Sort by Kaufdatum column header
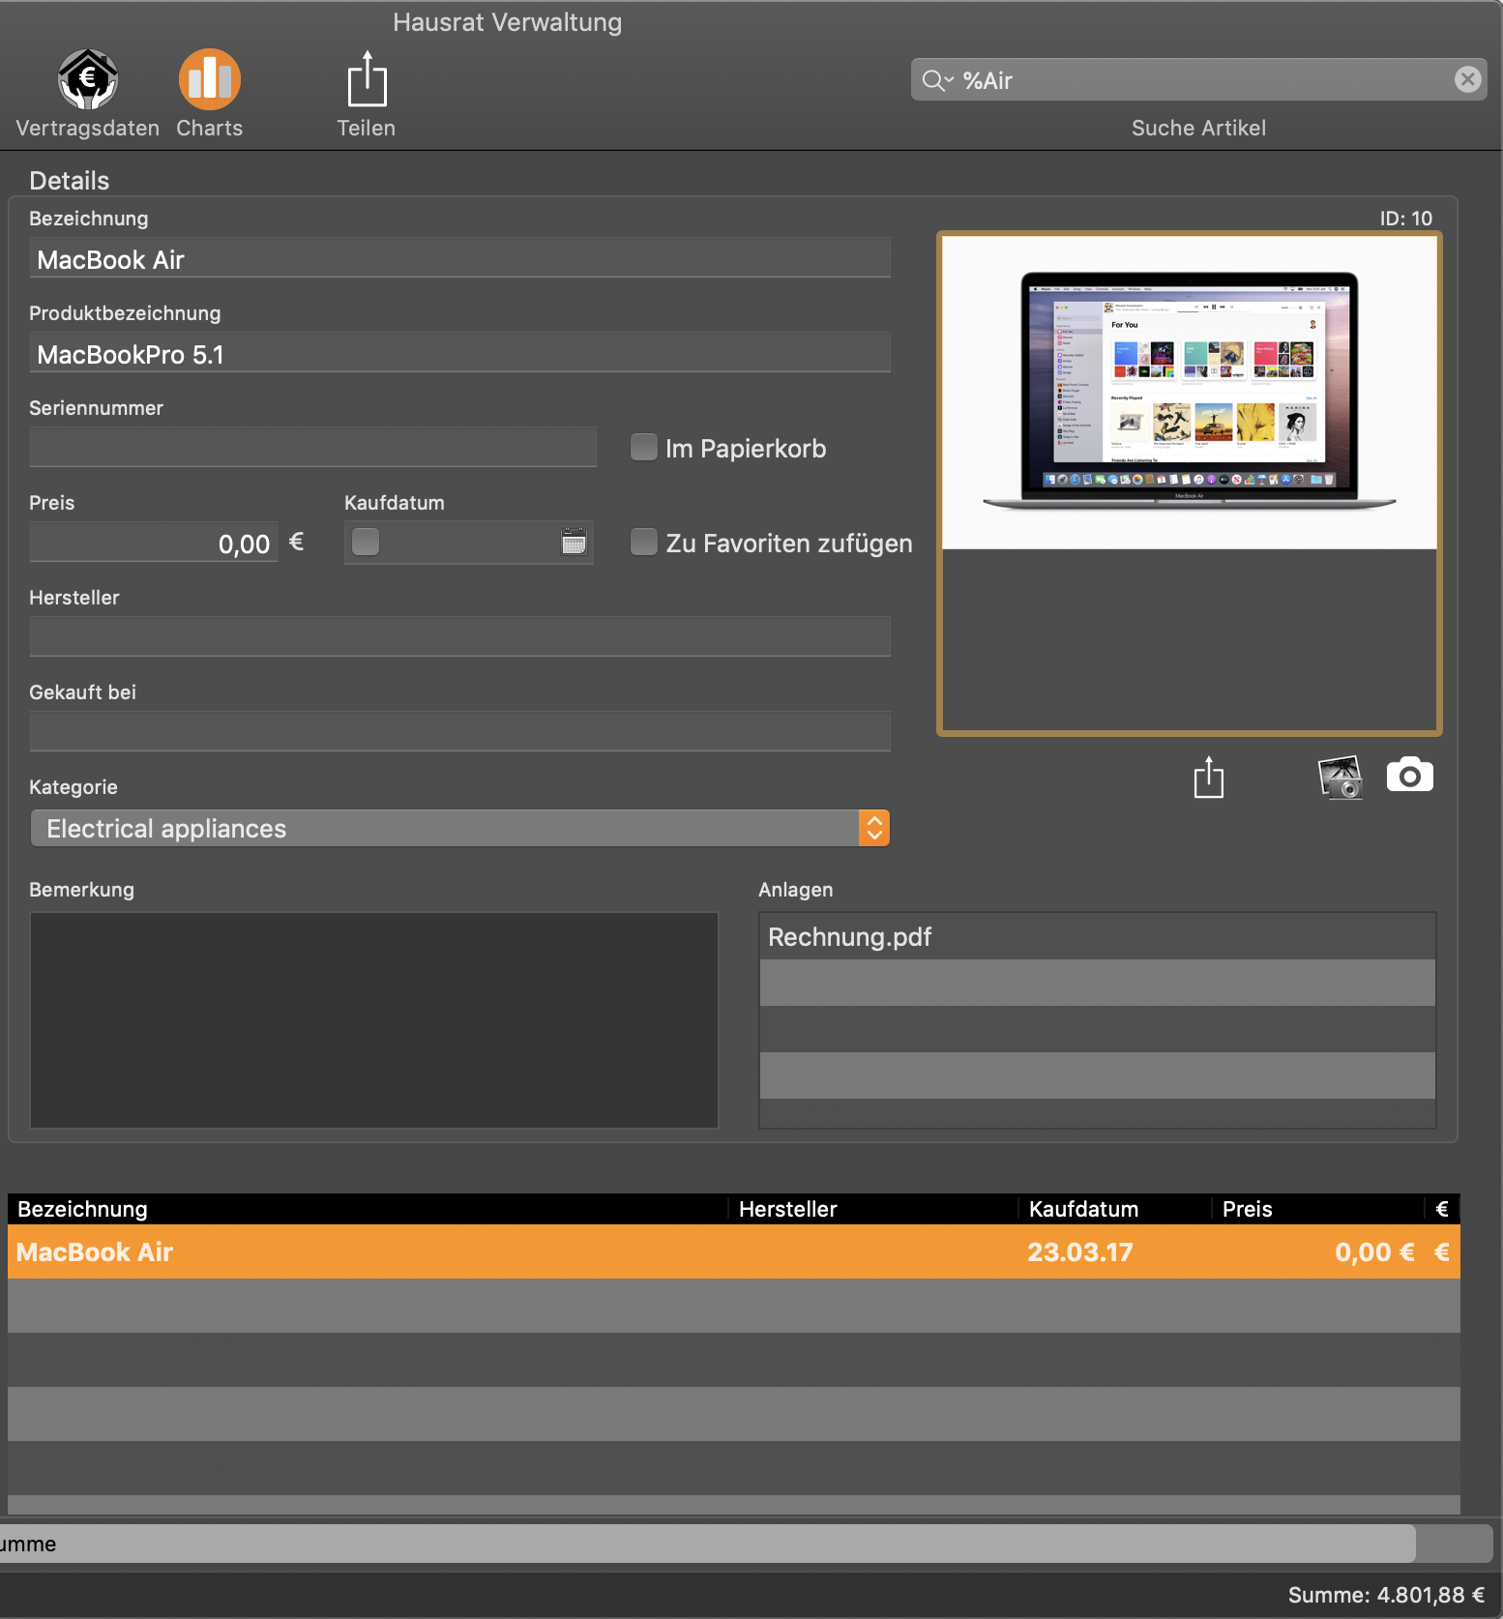 [x=1115, y=1209]
